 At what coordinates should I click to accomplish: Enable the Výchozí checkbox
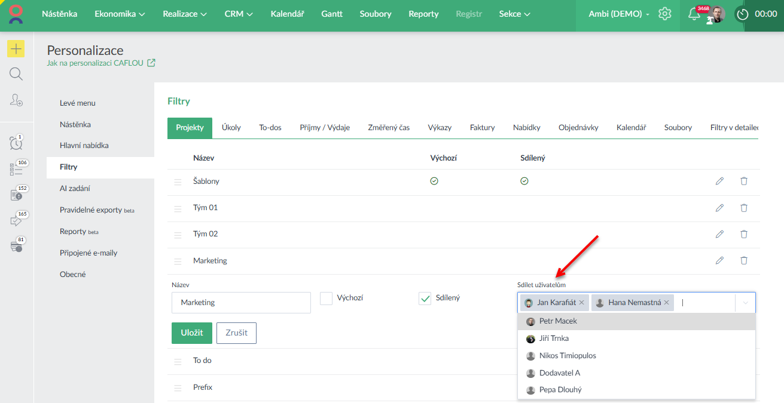pyautogui.click(x=327, y=299)
